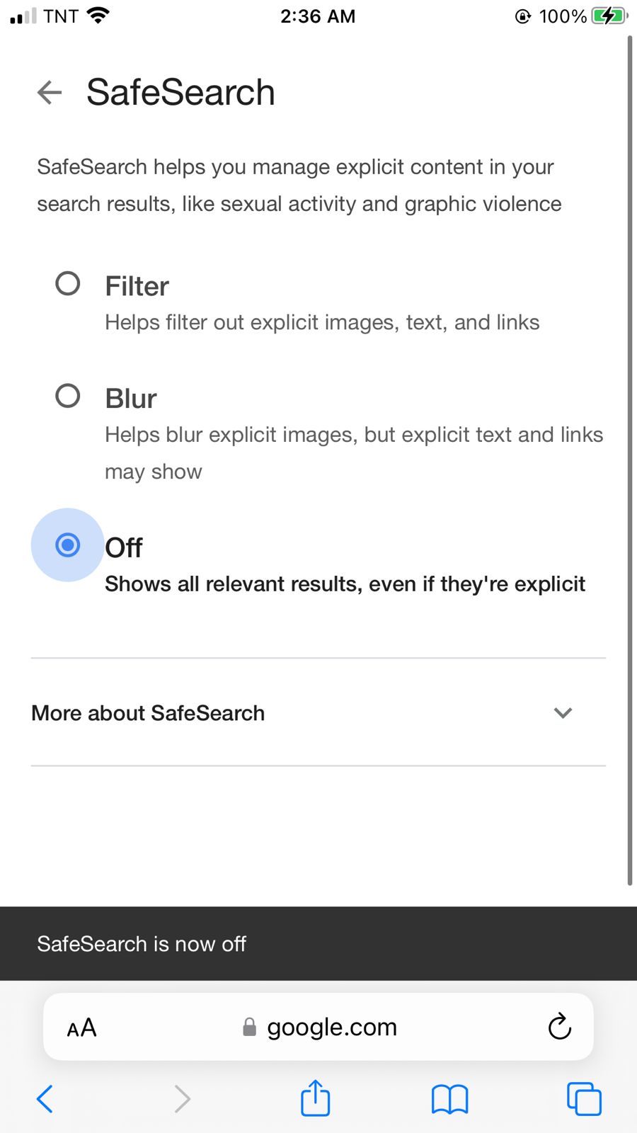Tap the clock in the status bar
Image resolution: width=637 pixels, height=1133 pixels.
[318, 16]
